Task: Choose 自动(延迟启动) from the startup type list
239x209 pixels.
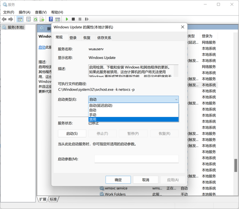Action: pyautogui.click(x=134, y=105)
